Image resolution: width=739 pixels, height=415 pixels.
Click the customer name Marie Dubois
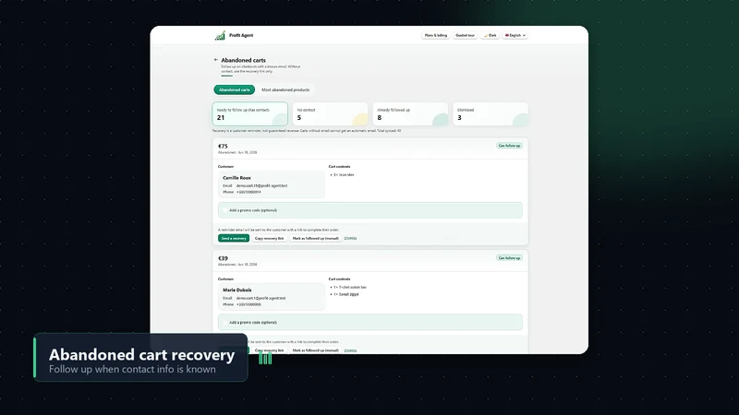point(237,290)
